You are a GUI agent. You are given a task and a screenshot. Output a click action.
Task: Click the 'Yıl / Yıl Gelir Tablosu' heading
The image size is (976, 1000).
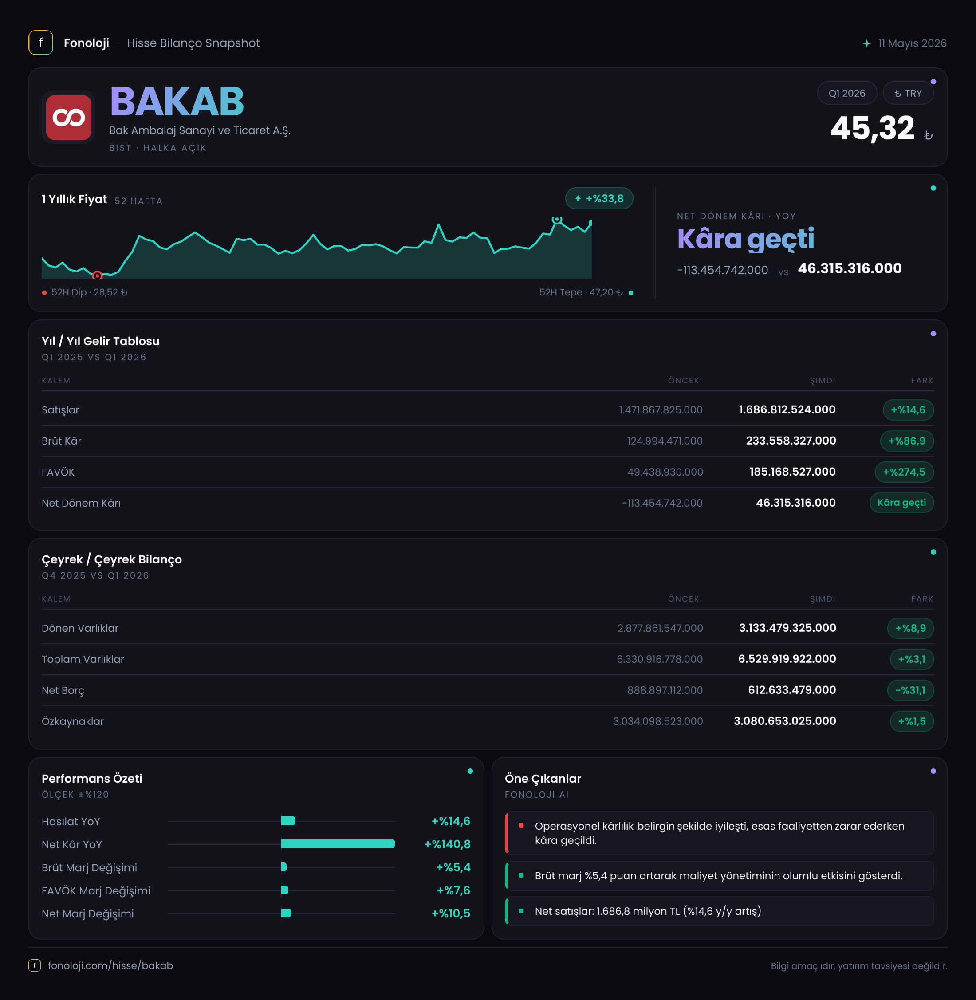click(x=100, y=341)
